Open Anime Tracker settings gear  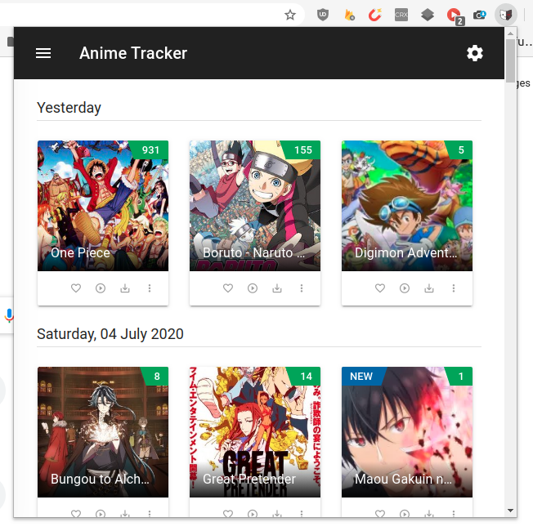coord(474,53)
